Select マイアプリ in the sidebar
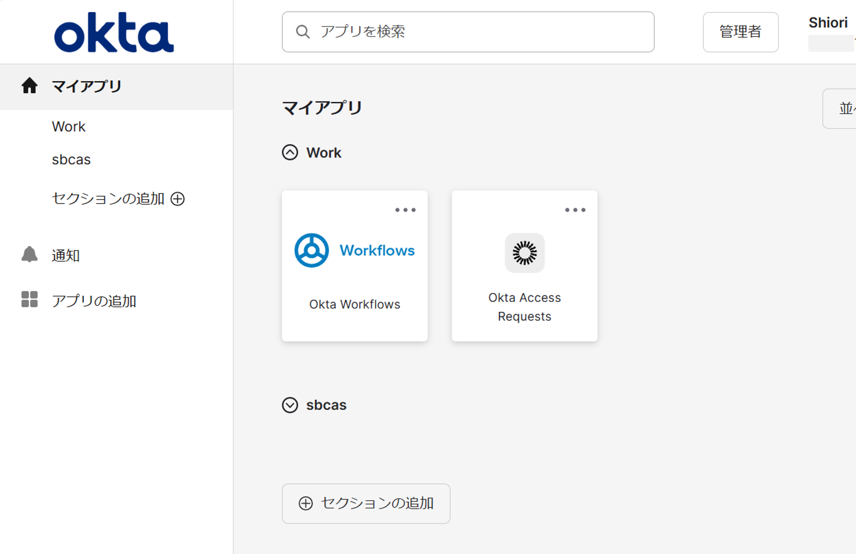This screenshot has height=554, width=856. click(117, 87)
